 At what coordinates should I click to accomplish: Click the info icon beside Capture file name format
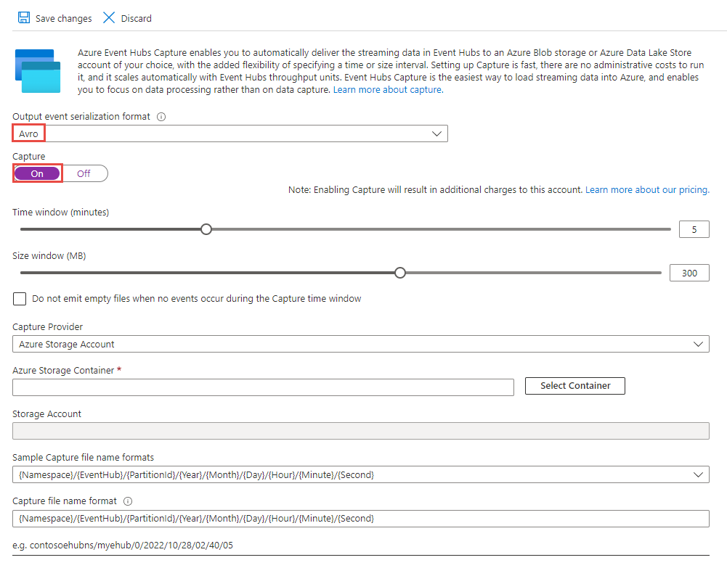coord(129,501)
